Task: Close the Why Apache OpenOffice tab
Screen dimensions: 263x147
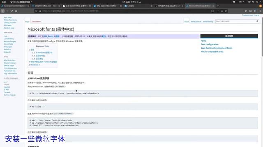Action: (x=121, y=6)
